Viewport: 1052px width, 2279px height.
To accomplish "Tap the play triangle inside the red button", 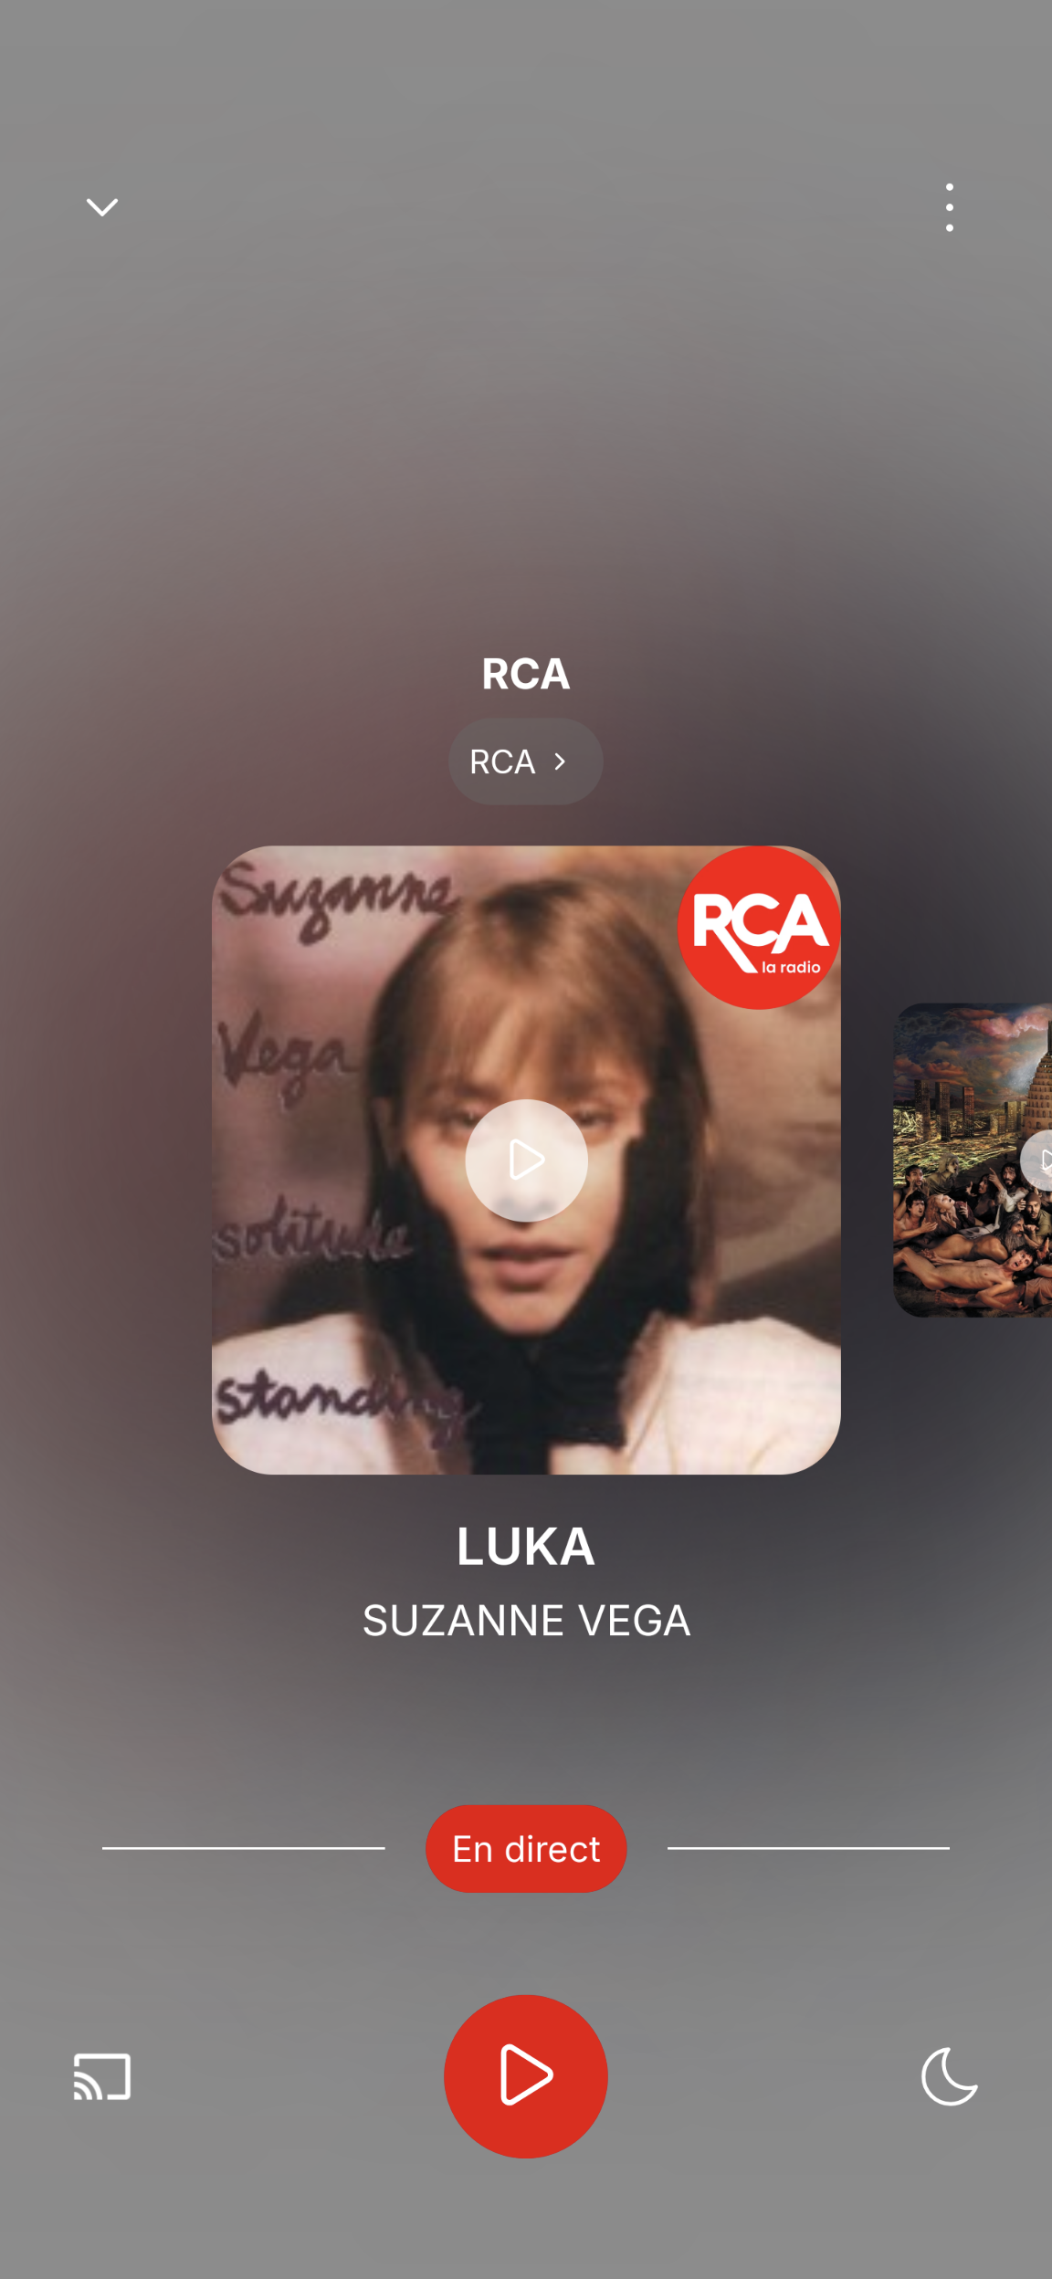I will click(526, 2076).
